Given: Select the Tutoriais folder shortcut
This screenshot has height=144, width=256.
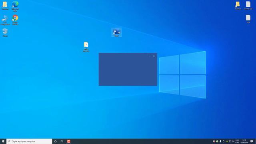Looking at the screenshot, I should [x=238, y=5].
